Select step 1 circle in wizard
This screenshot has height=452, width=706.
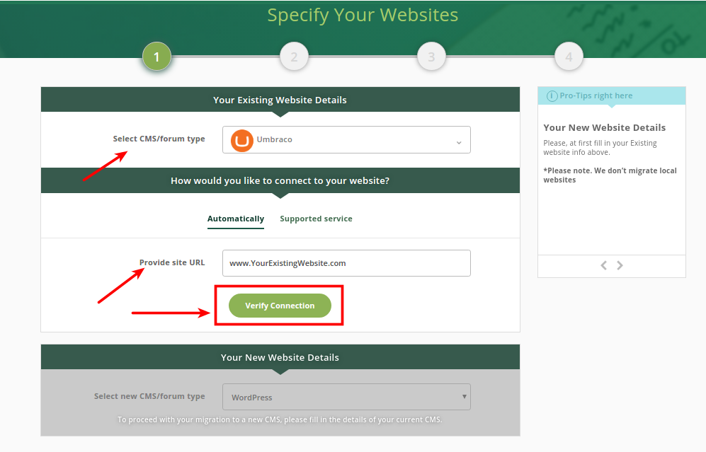[156, 57]
